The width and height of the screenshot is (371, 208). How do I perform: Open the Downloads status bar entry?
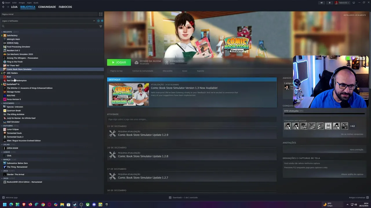pos(183,198)
